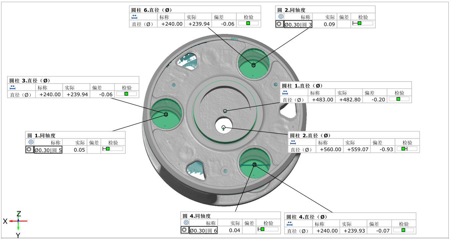Click the tolerance check bar for 圆柱 2
The width and height of the screenshot is (451, 239).
click(x=407, y=149)
